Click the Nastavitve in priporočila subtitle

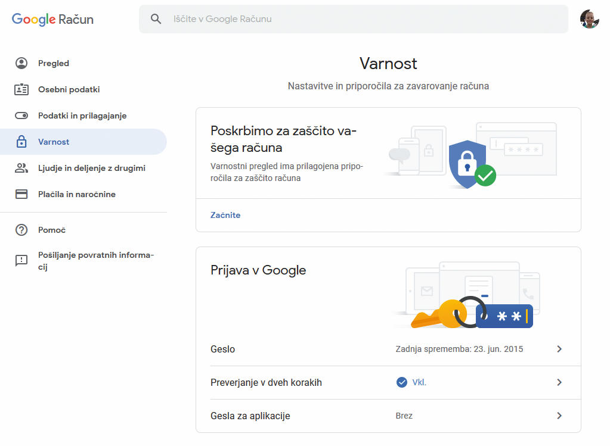(388, 86)
